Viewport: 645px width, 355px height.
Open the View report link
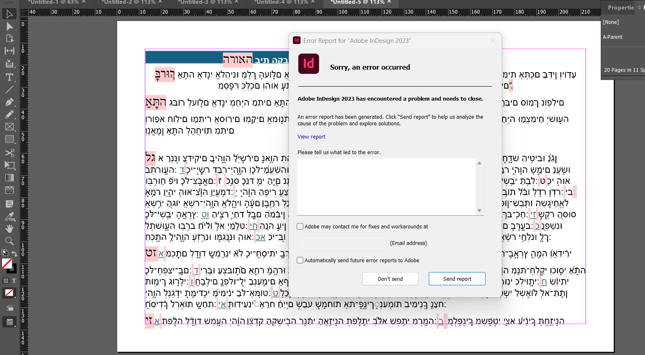tap(311, 136)
